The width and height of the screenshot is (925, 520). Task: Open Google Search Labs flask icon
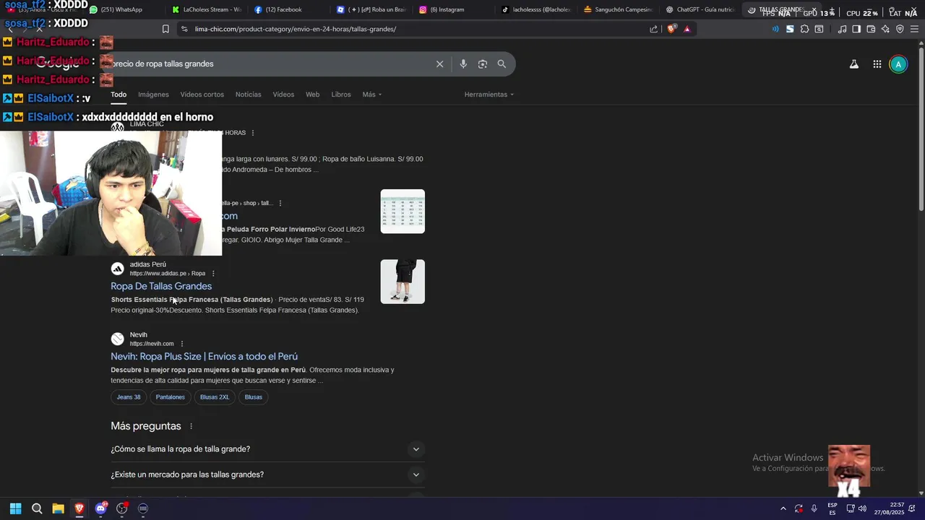click(853, 64)
